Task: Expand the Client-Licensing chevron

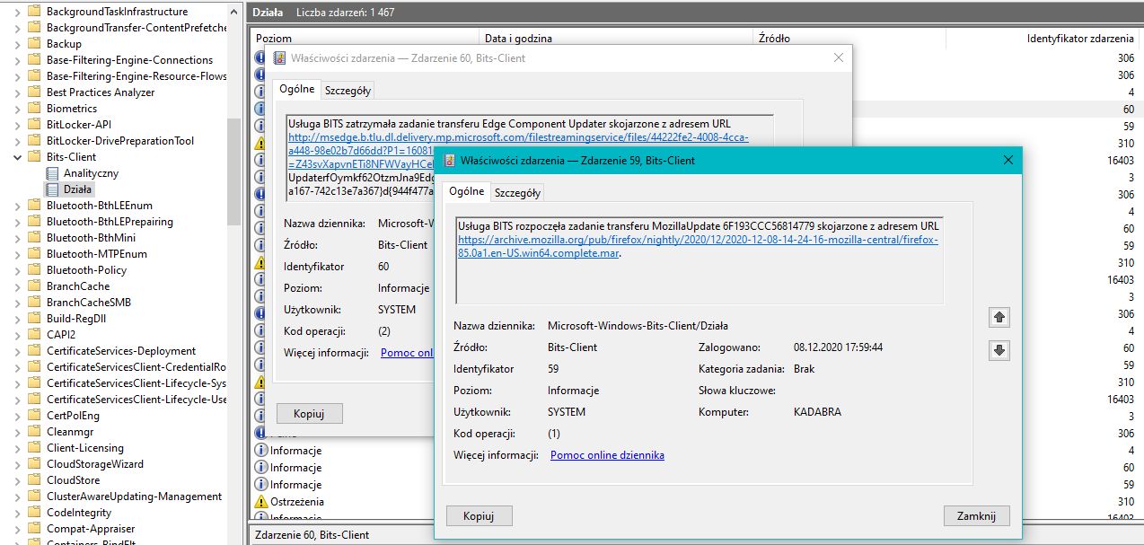Action: [17, 448]
